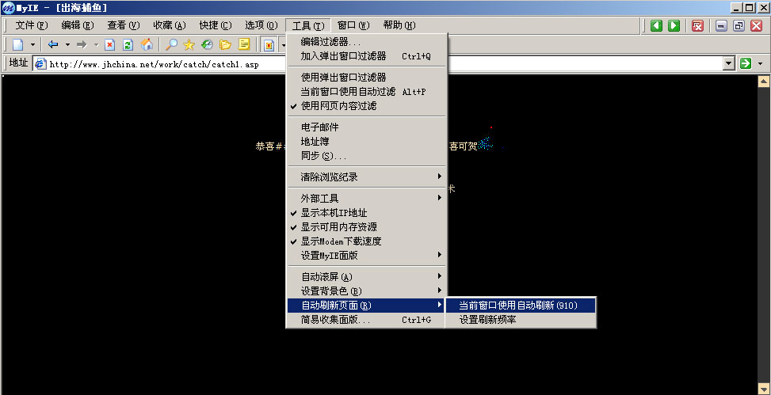Click the red close-all-windows icon
Viewport: 771px width, 395px height.
[697, 25]
